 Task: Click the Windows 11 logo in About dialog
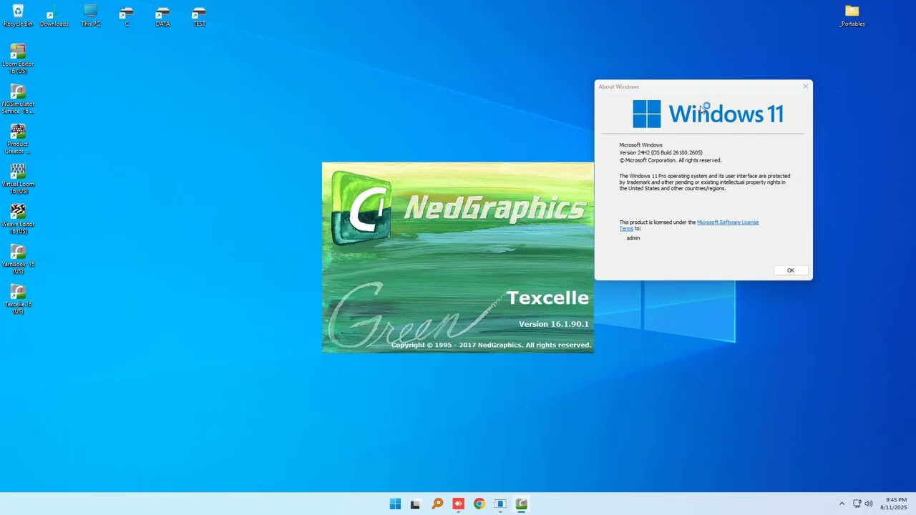tap(708, 114)
